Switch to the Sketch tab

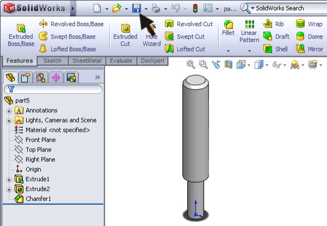(52, 61)
